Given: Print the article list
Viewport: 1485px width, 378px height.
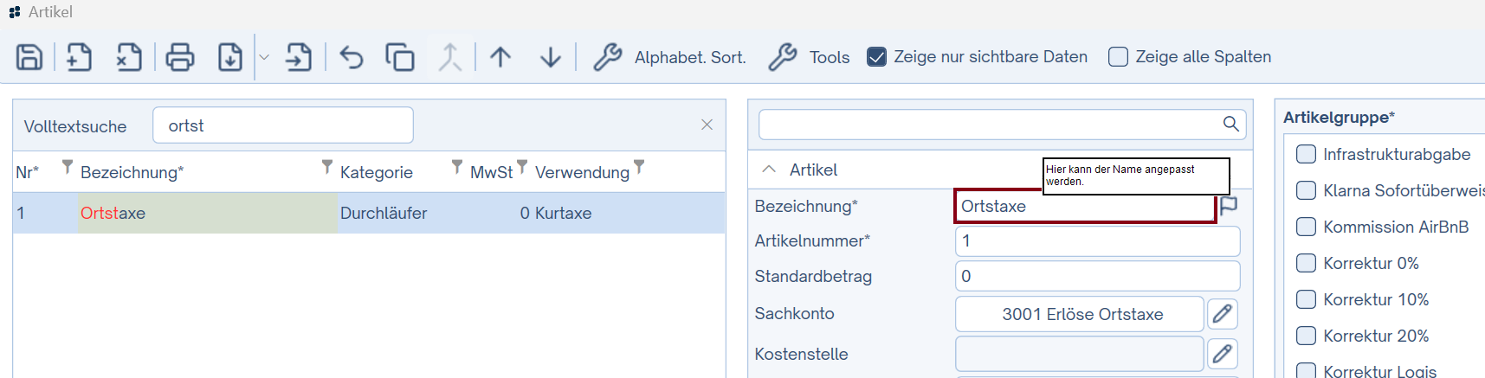Looking at the screenshot, I should (180, 57).
